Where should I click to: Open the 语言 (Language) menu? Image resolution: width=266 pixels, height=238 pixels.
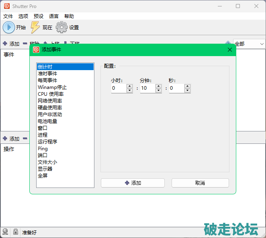[54, 16]
